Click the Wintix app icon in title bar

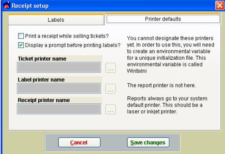(x=7, y=5)
